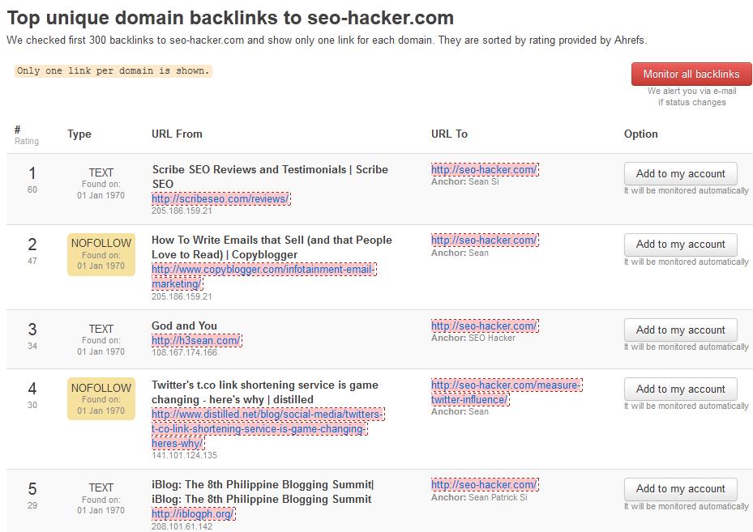Image resolution: width=753 pixels, height=532 pixels.
Task: Visit the h3sean.com link
Action: pyautogui.click(x=196, y=341)
